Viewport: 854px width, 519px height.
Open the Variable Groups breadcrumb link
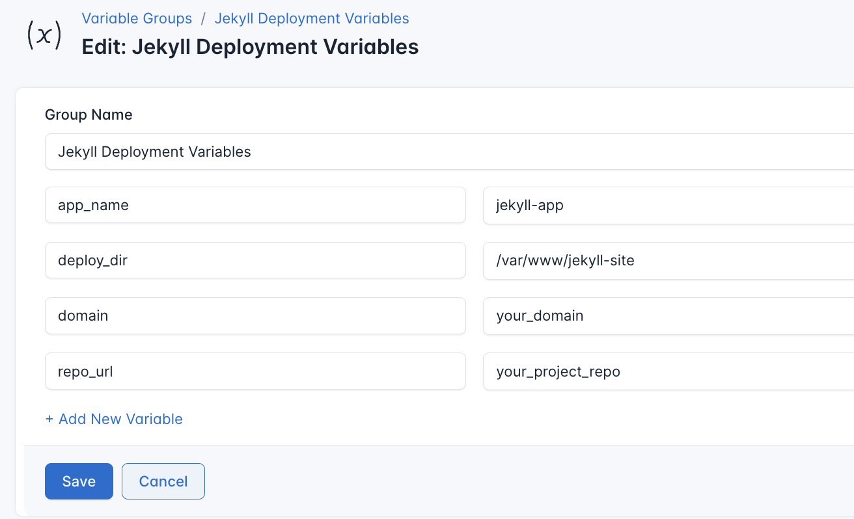click(137, 18)
